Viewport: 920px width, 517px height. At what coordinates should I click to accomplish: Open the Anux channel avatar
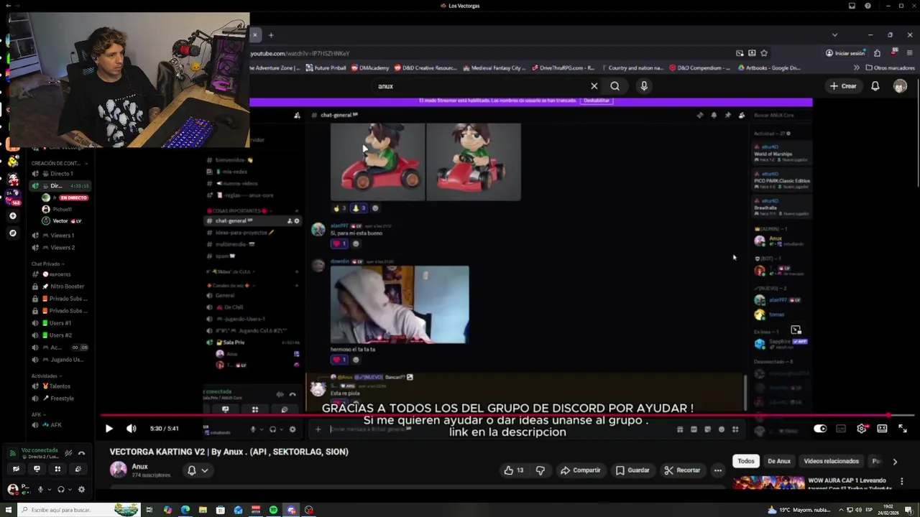pos(119,470)
